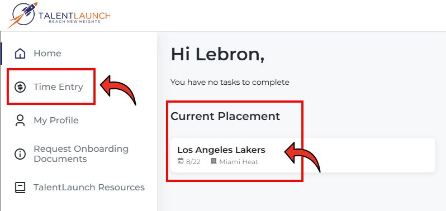446x211 pixels.
Task: Click the calendar icon beside 8/22
Action: [181, 161]
